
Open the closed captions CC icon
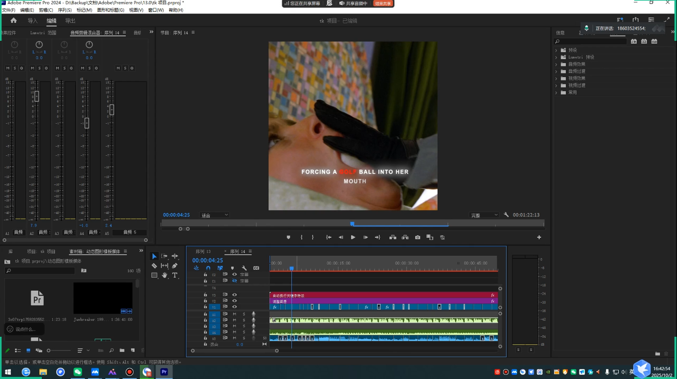[x=256, y=268]
